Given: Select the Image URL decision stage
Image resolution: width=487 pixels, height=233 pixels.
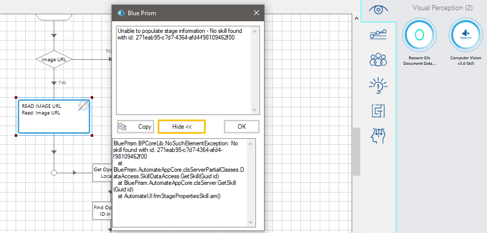Looking at the screenshot, I should 54,59.
